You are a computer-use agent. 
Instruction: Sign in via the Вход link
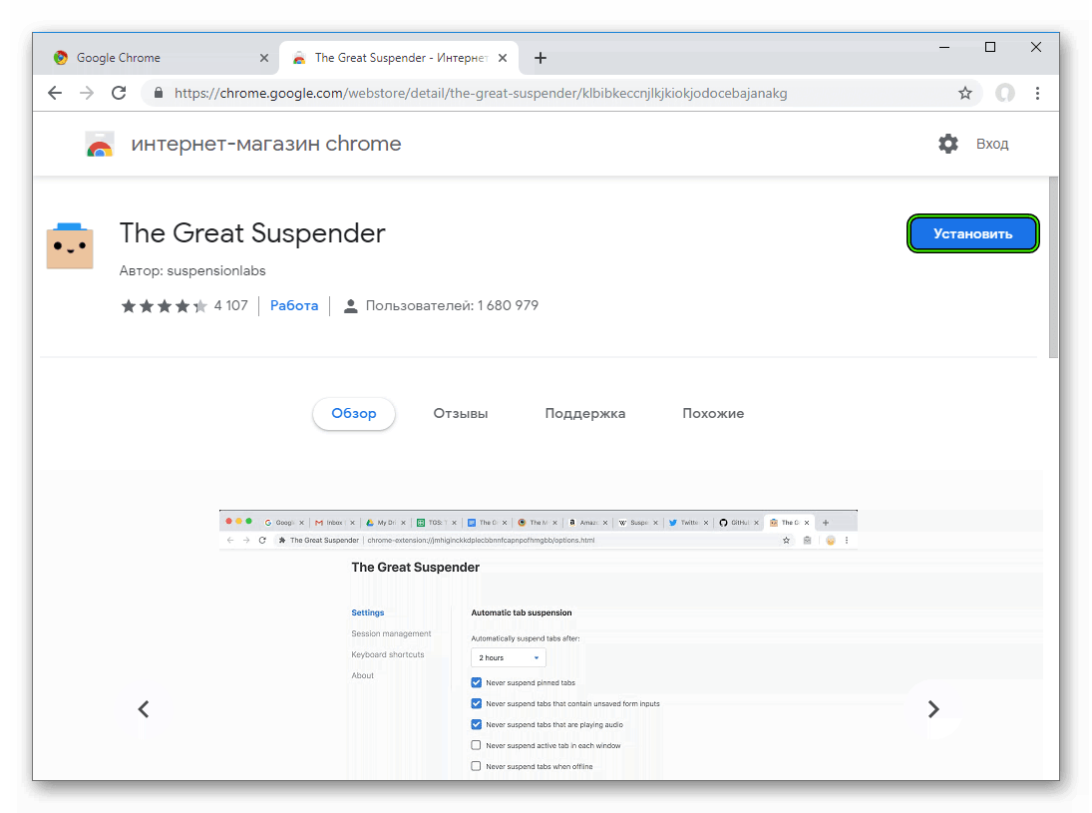pos(992,144)
